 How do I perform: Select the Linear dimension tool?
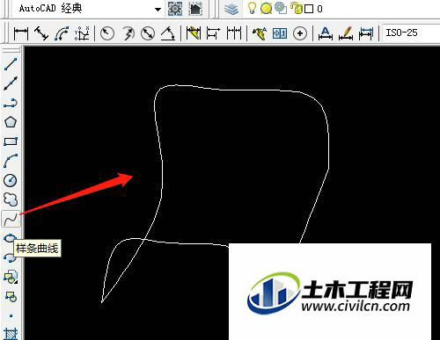tap(21, 33)
